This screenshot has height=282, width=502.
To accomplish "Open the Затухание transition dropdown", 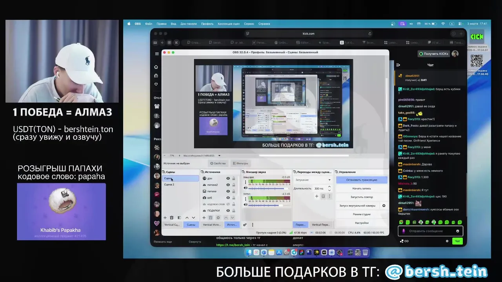I will [x=313, y=180].
